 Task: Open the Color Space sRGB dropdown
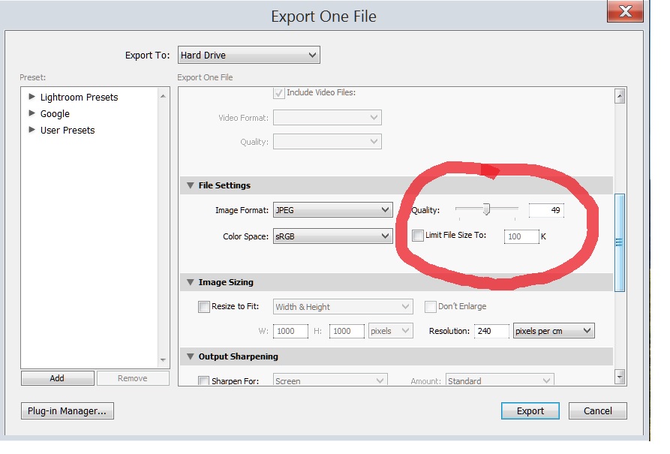[332, 236]
